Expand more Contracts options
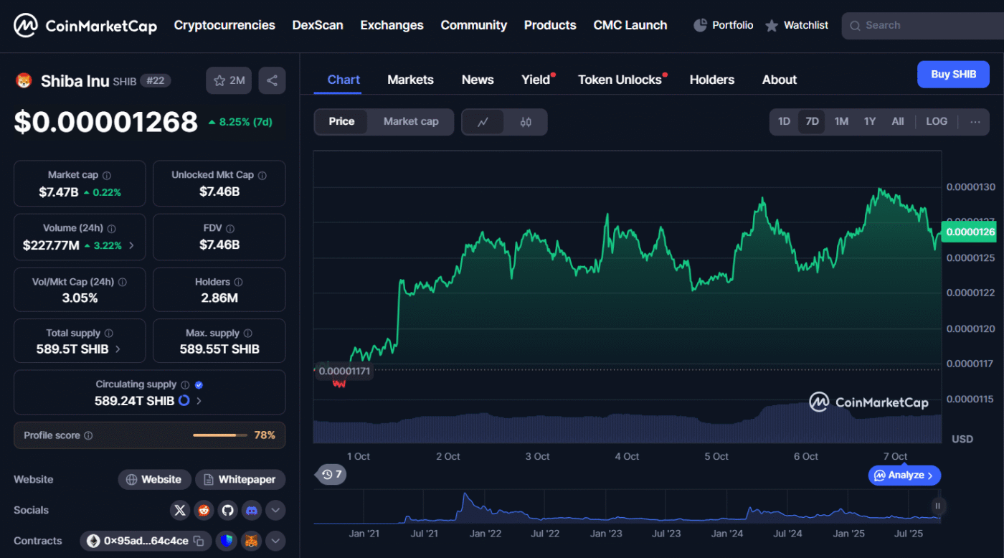The image size is (1004, 558). point(275,541)
